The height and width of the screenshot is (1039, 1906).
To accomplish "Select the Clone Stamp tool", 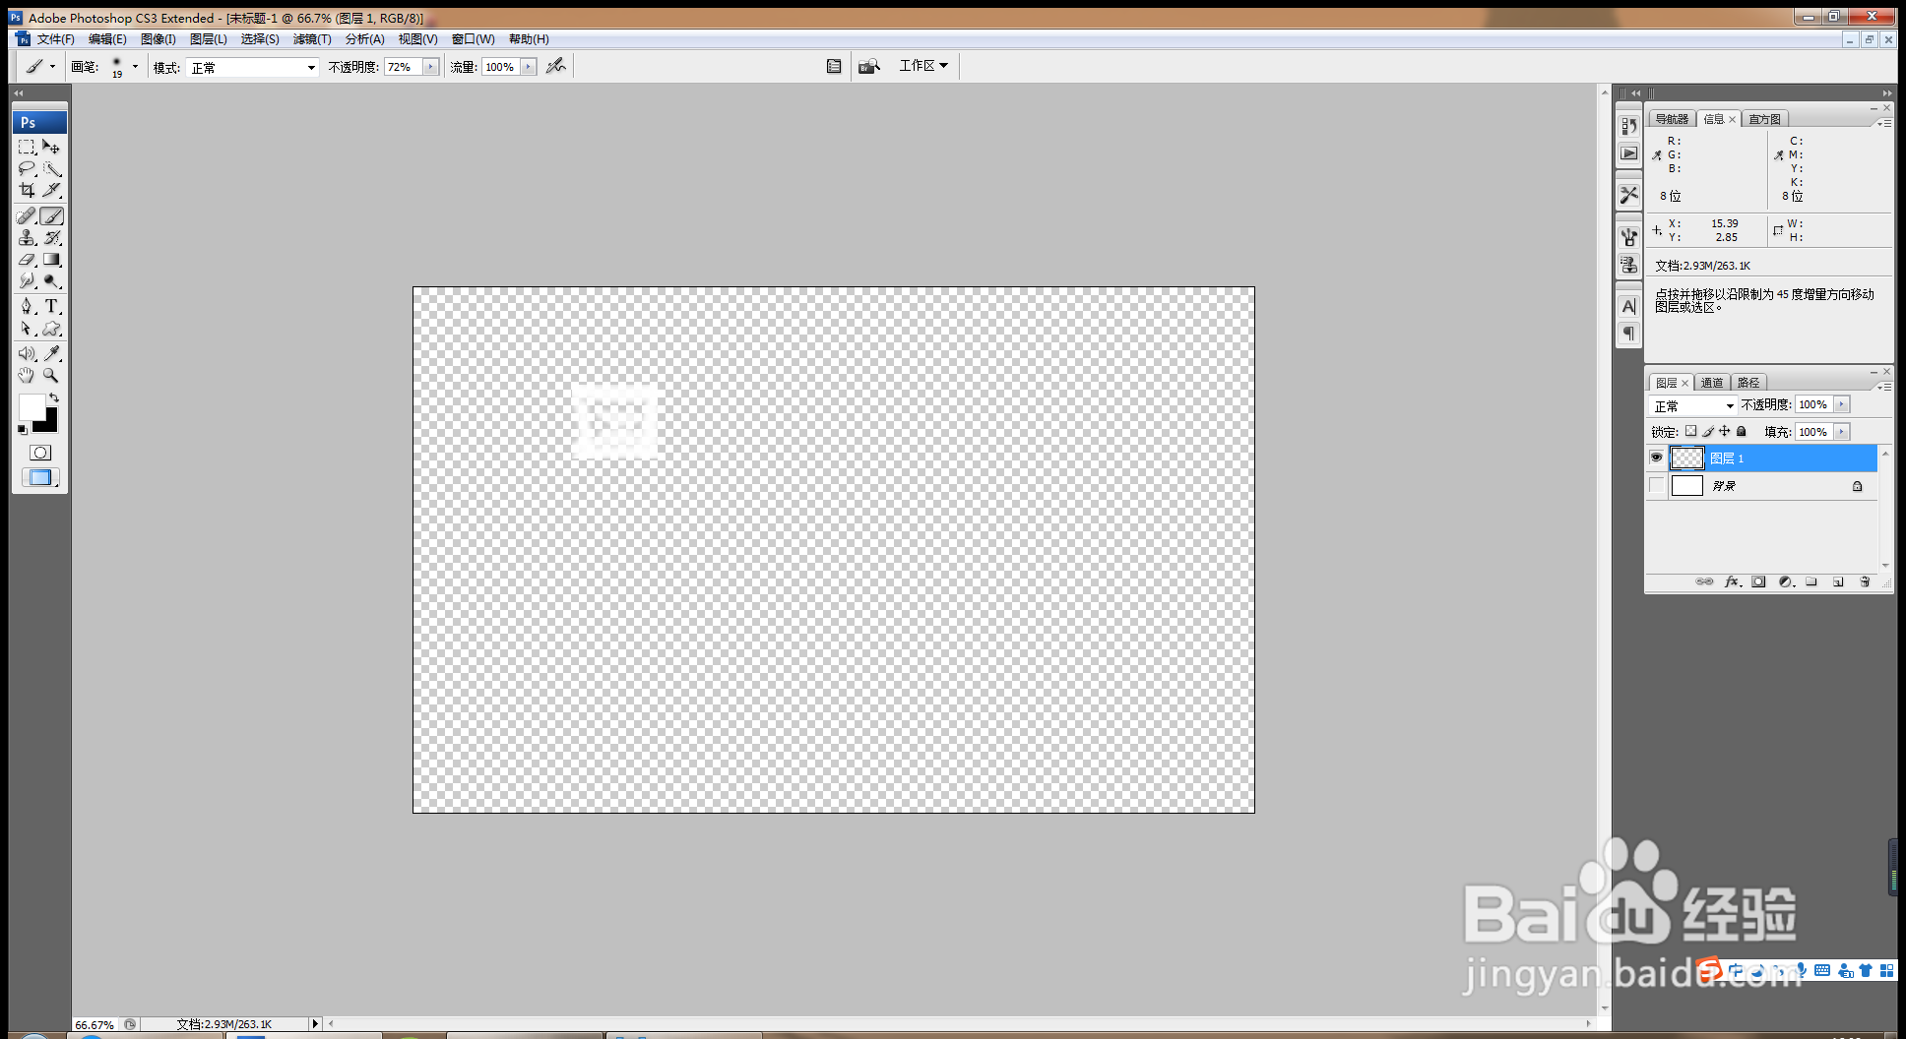I will 27,238.
